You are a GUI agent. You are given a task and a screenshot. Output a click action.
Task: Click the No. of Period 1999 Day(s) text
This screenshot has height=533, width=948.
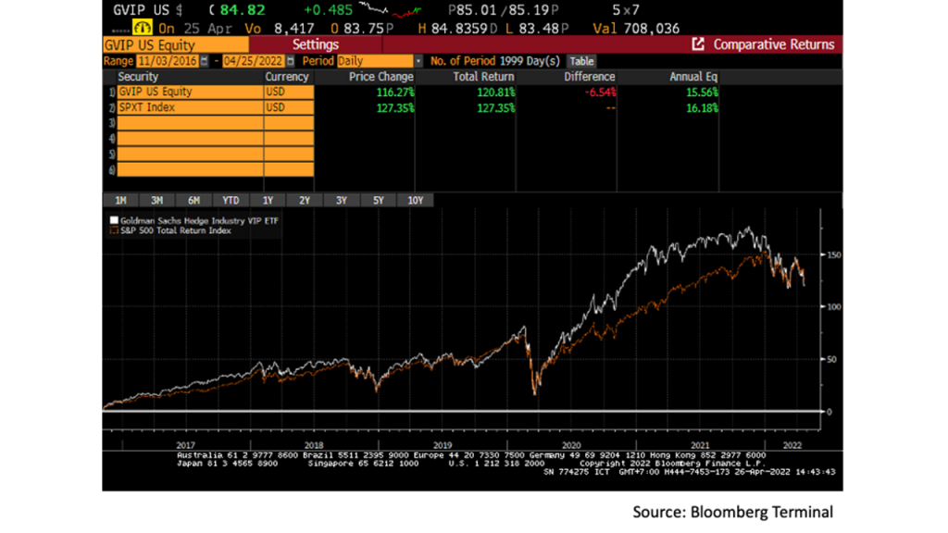point(495,61)
